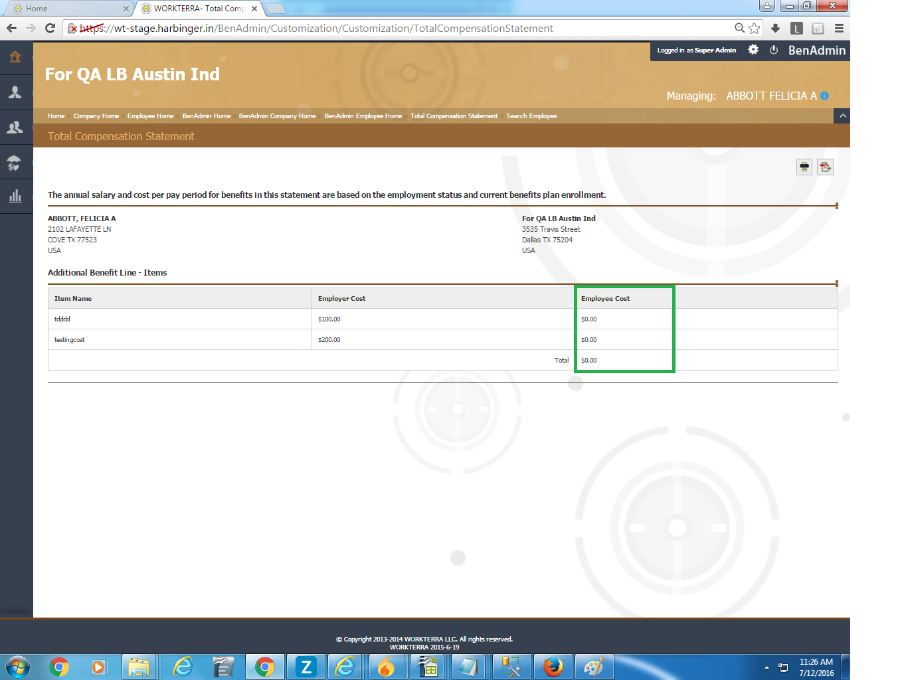This screenshot has height=680, width=902.
Task: Bookmark this page with the star
Action: pyautogui.click(x=755, y=29)
